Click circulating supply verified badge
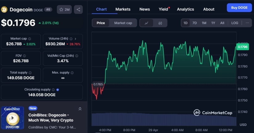This screenshot has width=254, height=133. 58,89
